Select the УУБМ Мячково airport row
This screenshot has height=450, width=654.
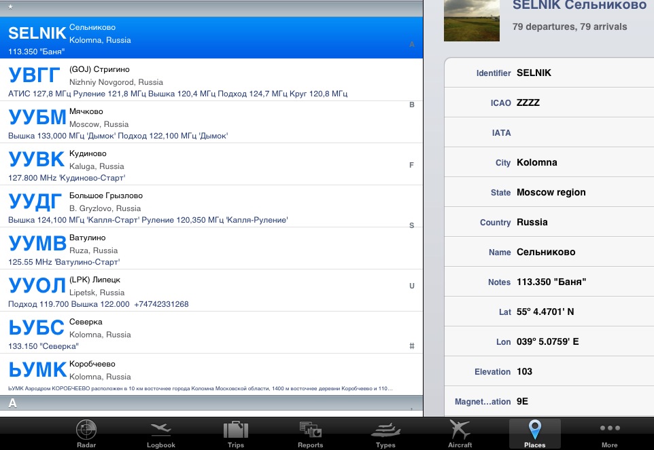click(204, 122)
